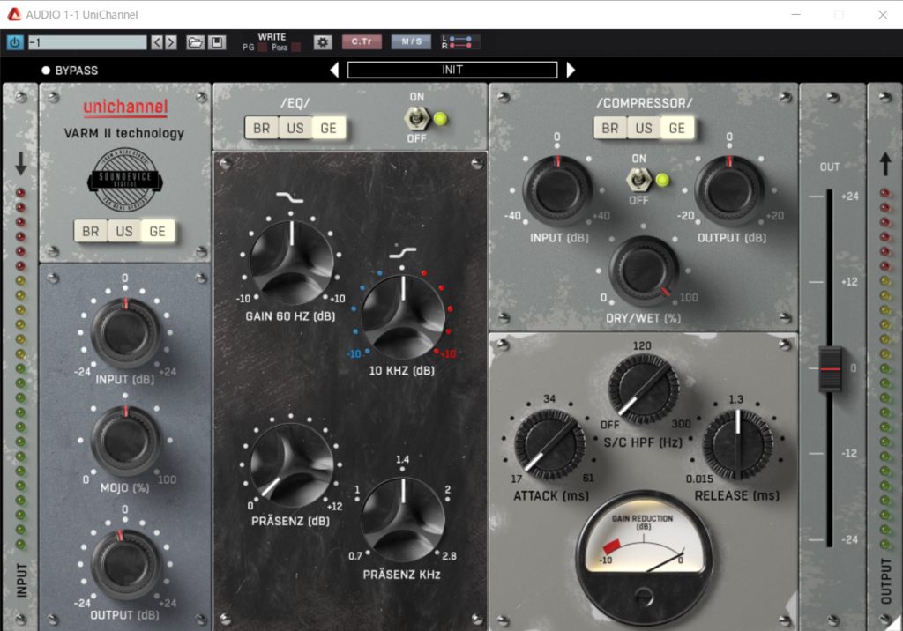Image resolution: width=903 pixels, height=631 pixels.
Task: Click the RELEASE (ms) knob
Action: click(x=738, y=444)
